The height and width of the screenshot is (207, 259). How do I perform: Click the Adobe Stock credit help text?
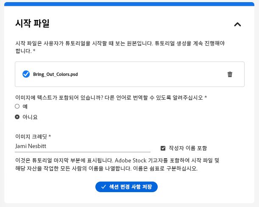[116, 165]
